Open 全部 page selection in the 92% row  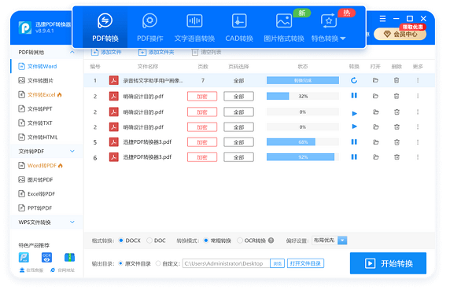238,157
